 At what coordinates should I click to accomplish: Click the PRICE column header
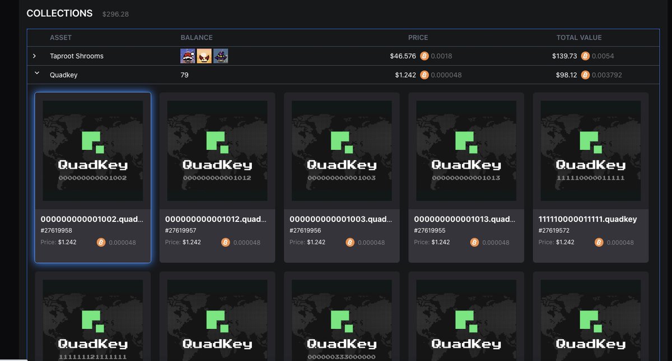(418, 38)
